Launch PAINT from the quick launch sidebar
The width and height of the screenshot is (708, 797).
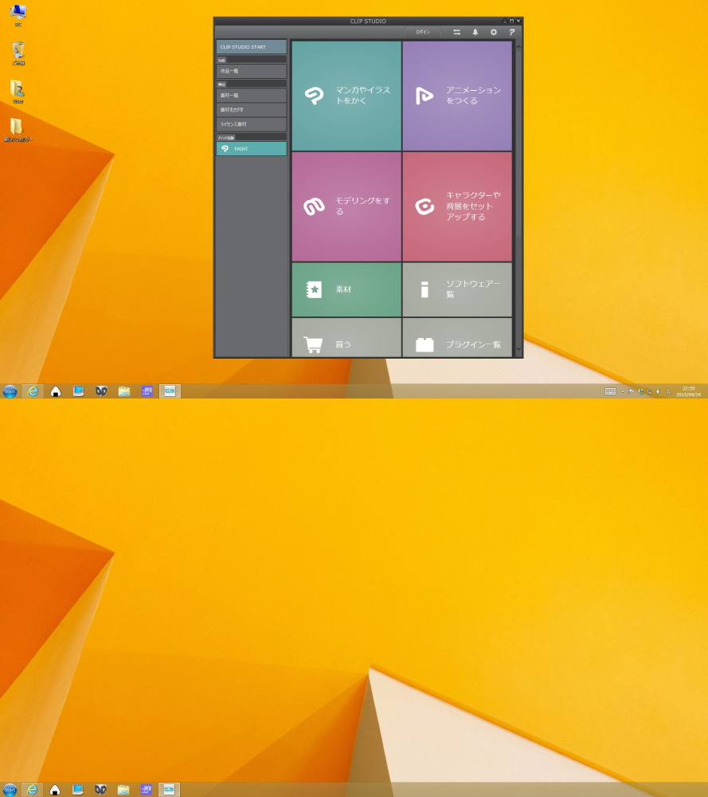[x=252, y=148]
